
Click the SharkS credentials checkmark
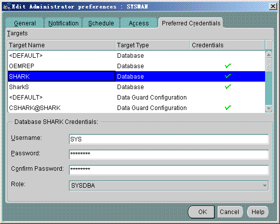coord(228,87)
